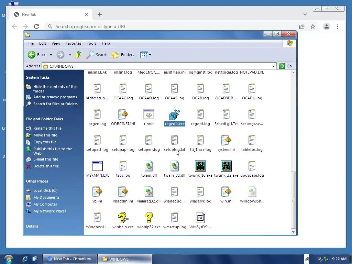The height and width of the screenshot is (264, 352).
Task: Click Delete this file link
Action: (46, 166)
